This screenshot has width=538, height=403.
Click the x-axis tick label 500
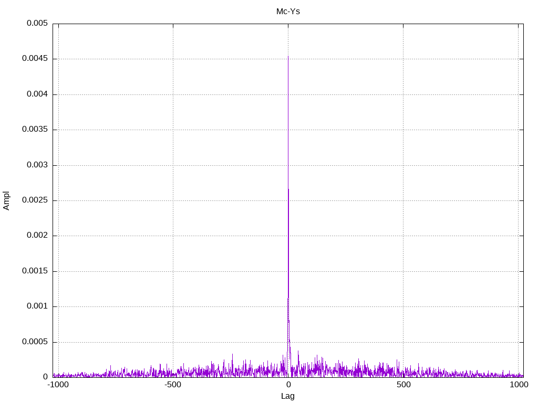(x=403, y=385)
